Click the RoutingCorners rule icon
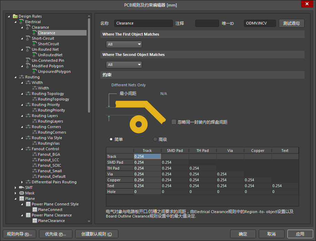The height and width of the screenshot is (241, 316). [34, 132]
